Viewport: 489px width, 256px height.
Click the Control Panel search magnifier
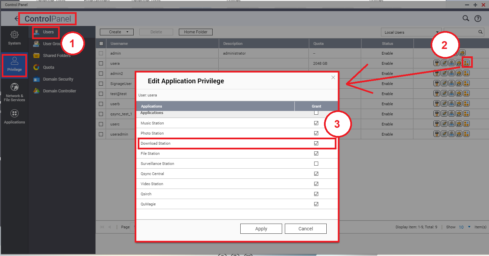click(466, 19)
